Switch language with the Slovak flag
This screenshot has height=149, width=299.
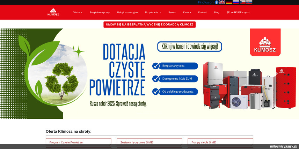click(x=249, y=2)
